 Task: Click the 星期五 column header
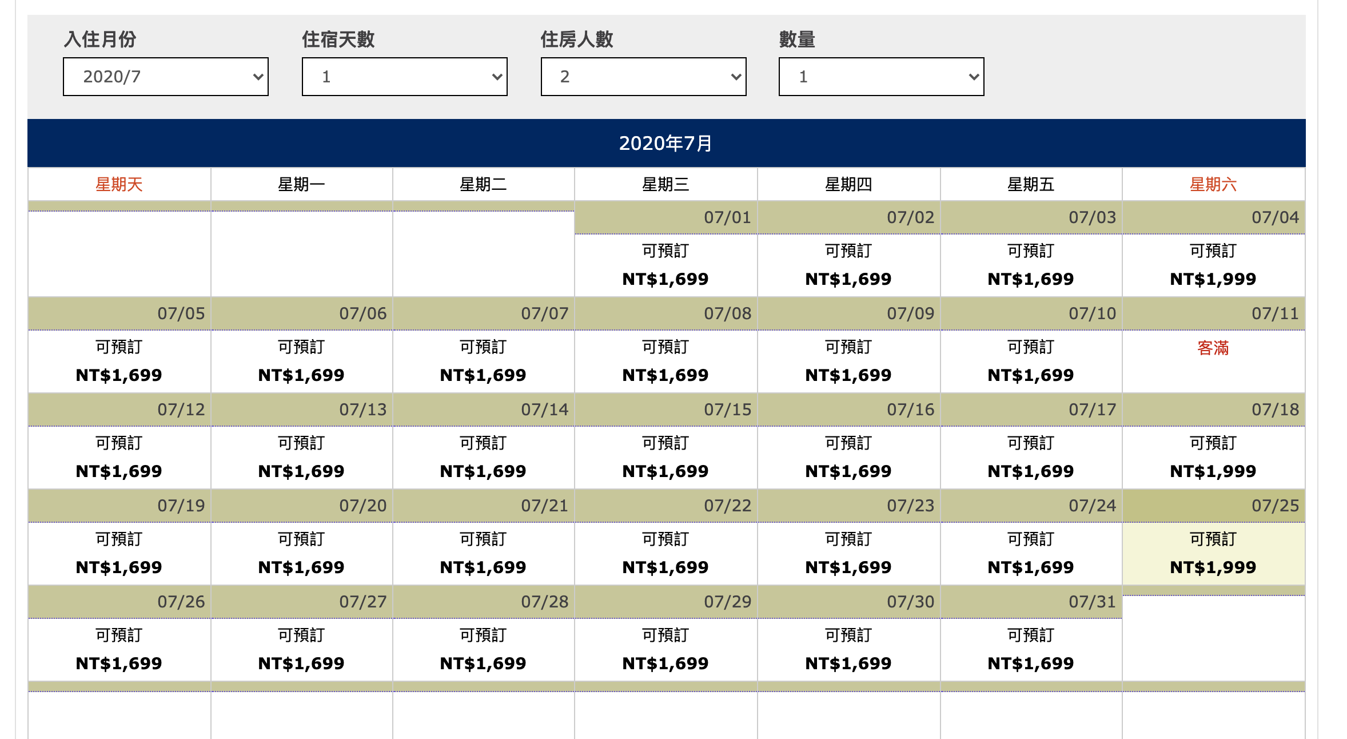point(1031,184)
